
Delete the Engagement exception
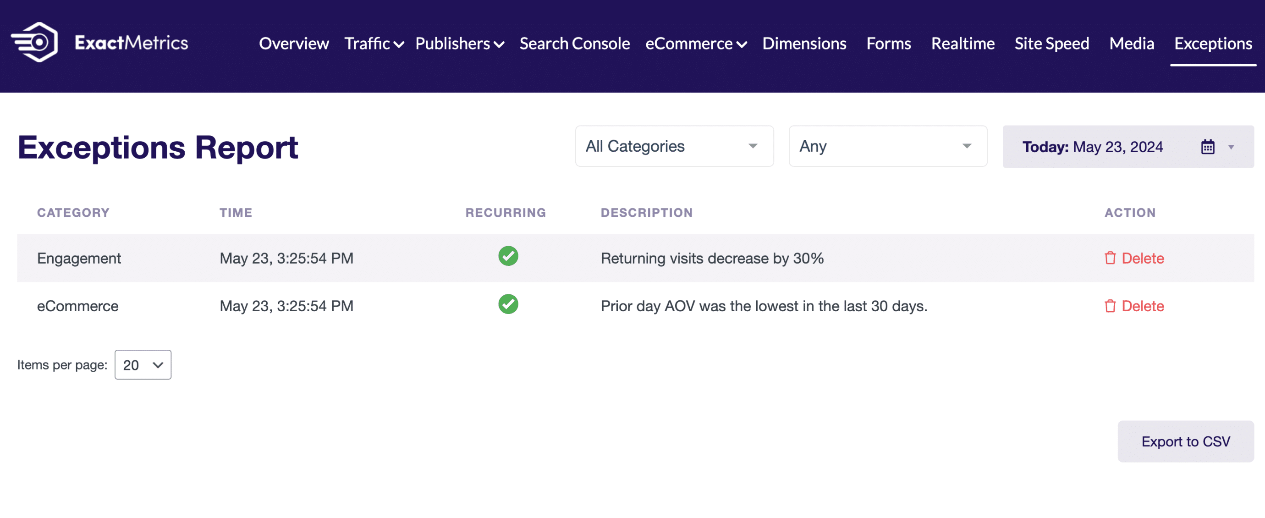pos(1134,258)
